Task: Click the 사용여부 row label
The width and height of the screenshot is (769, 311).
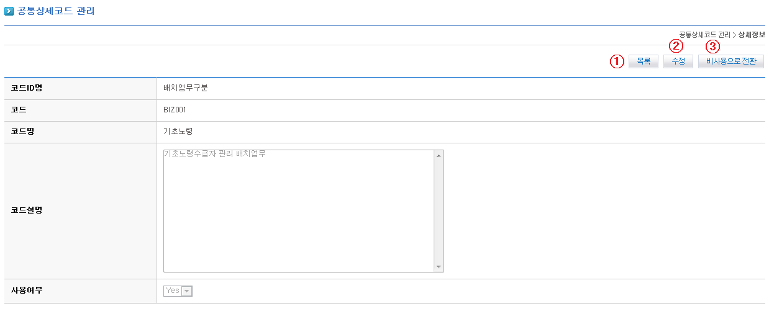Action: [27, 290]
